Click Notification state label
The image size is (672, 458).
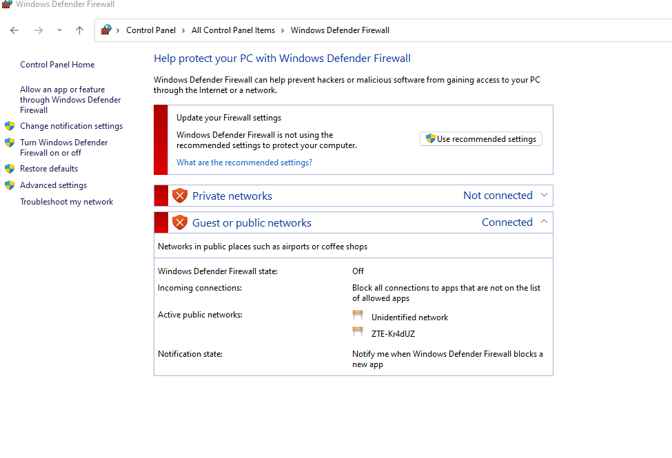pos(190,354)
